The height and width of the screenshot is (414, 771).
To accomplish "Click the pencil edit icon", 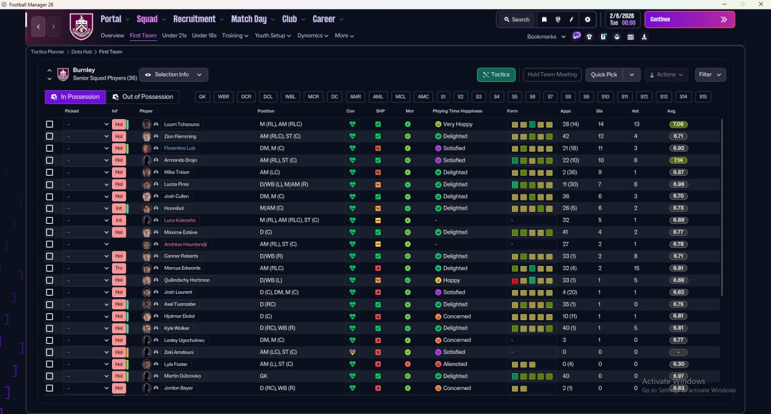I will point(571,19).
